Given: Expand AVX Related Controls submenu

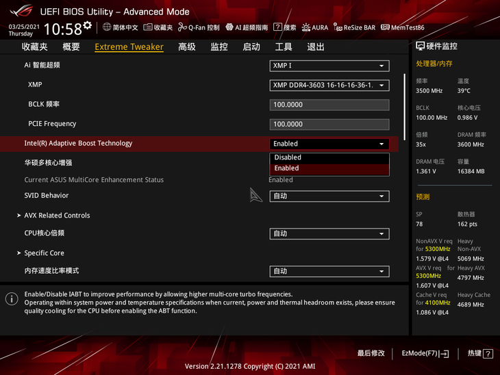Looking at the screenshot, I should click(x=57, y=216).
